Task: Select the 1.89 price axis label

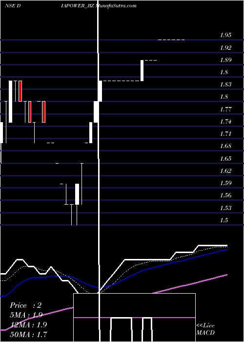Action: point(225,60)
